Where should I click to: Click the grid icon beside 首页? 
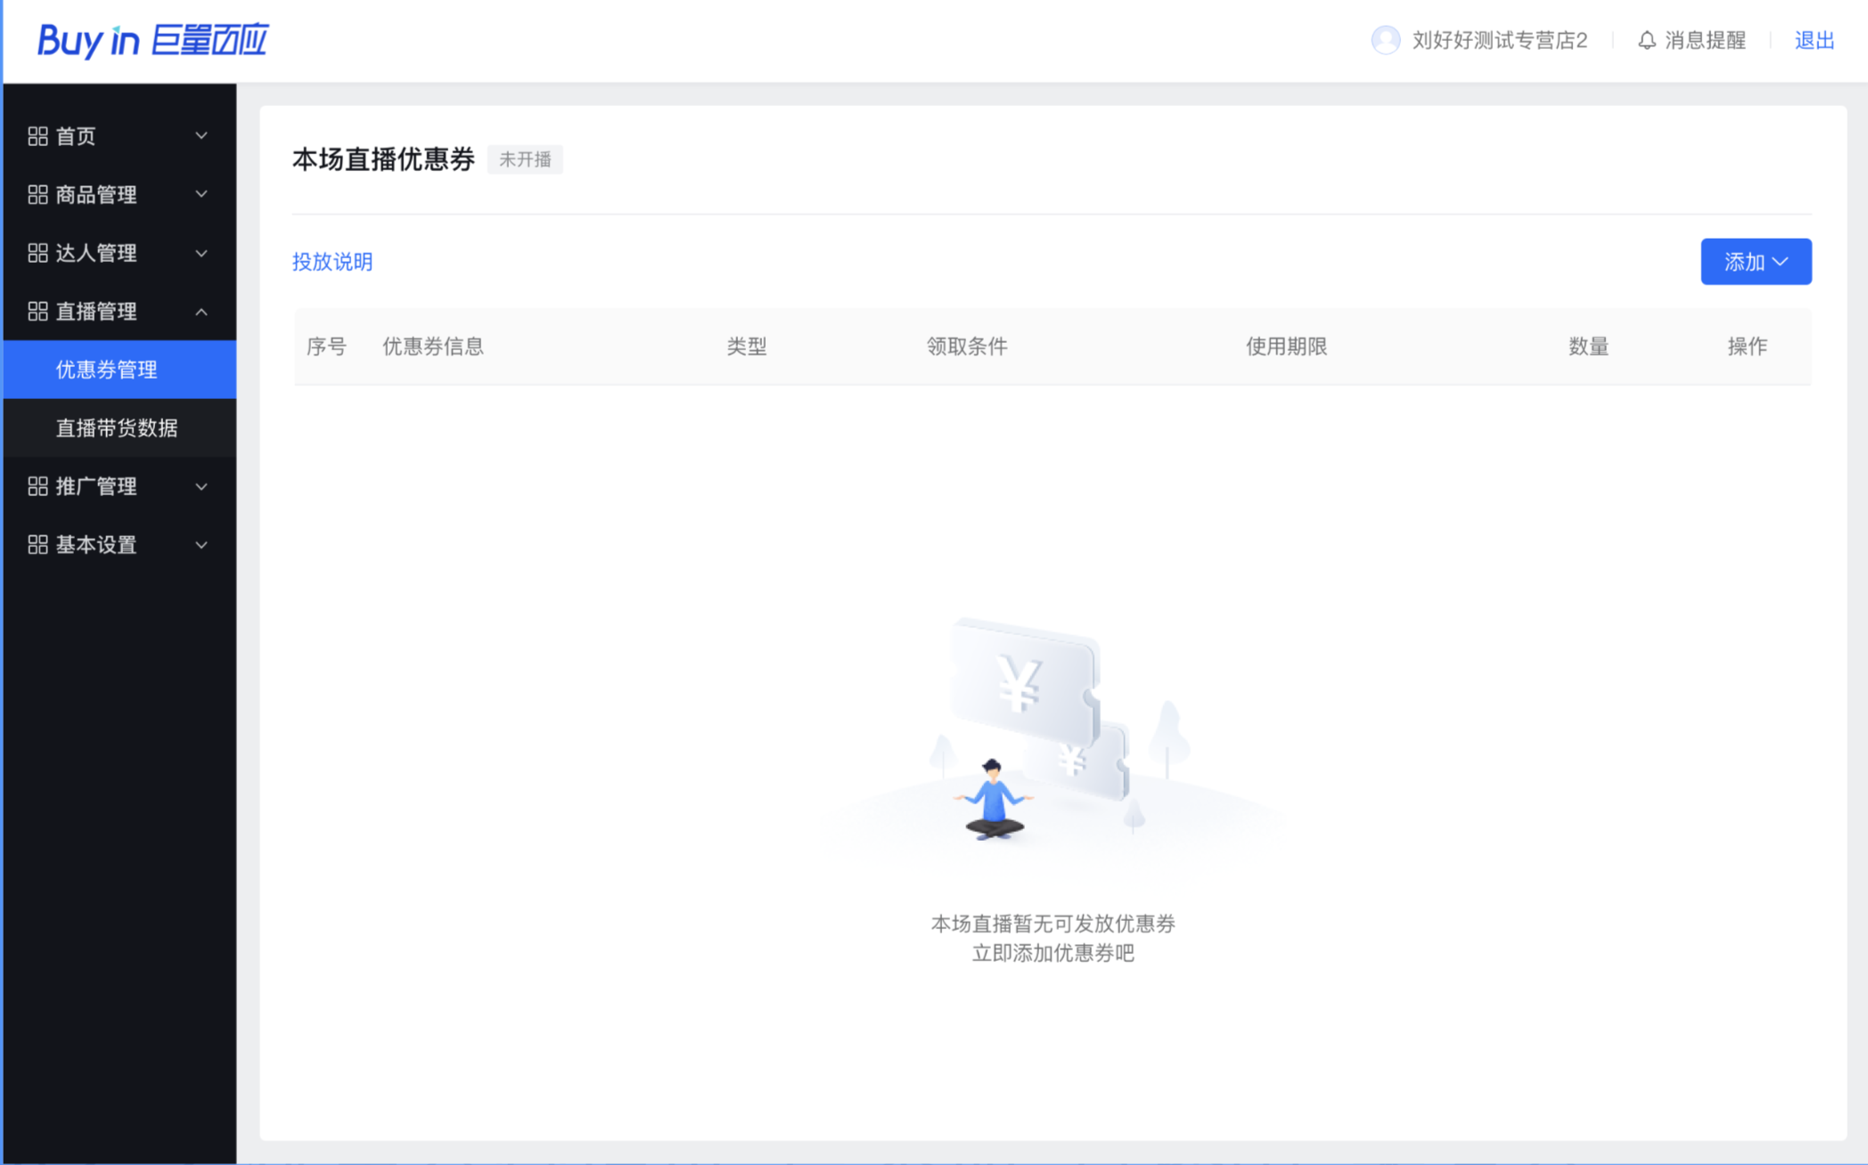pyautogui.click(x=37, y=136)
